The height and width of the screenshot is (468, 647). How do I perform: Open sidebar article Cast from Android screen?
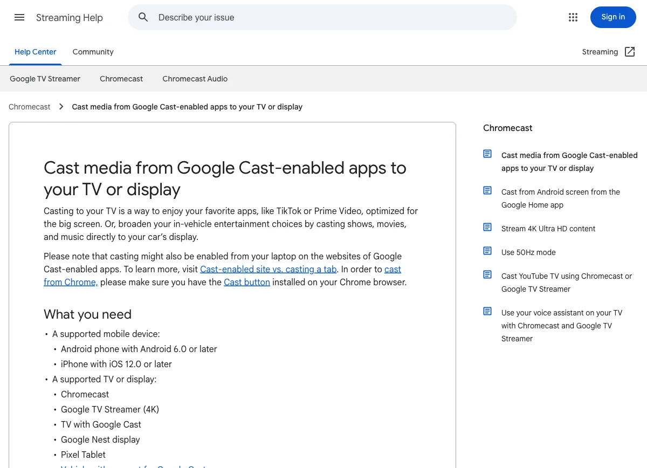561,198
